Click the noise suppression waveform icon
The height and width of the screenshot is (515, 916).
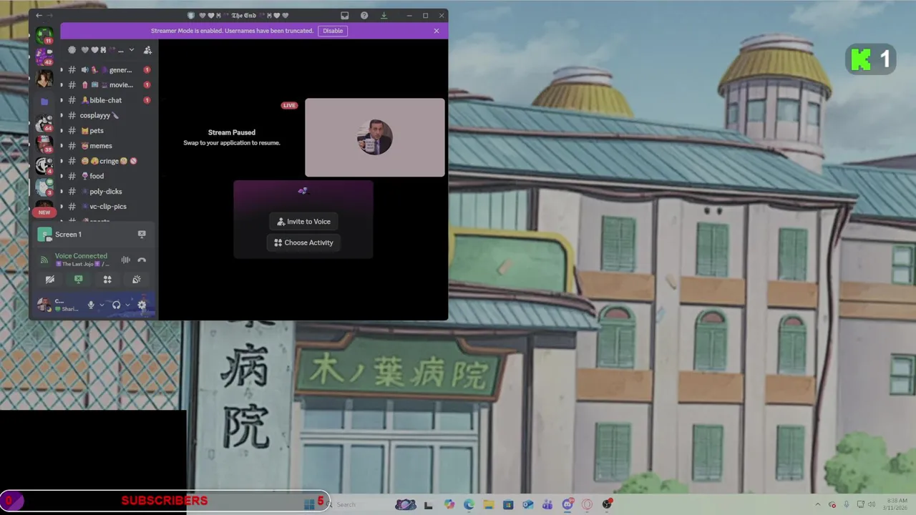click(126, 260)
